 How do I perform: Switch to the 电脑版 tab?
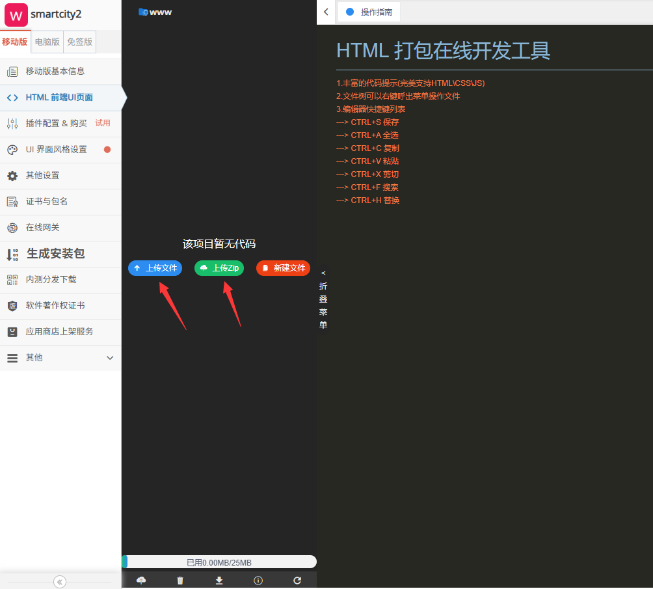[x=47, y=42]
